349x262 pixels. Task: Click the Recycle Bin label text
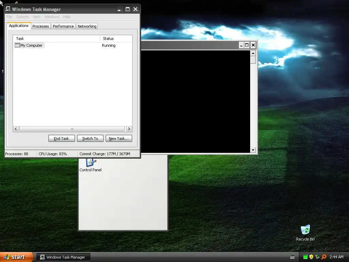(305, 239)
